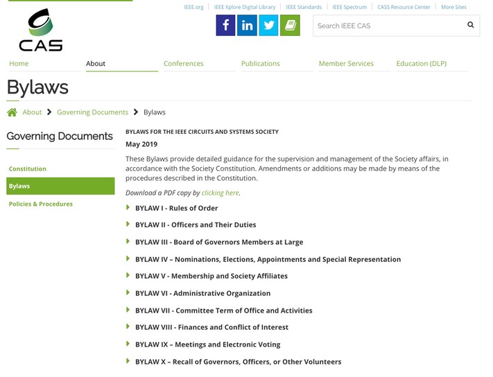The width and height of the screenshot is (493, 377).
Task: Open Policies & Procedures in the sidebar
Action: click(40, 204)
